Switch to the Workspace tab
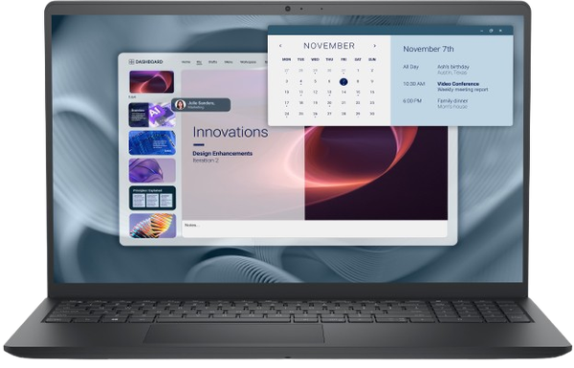This screenshot has height=368, width=574. tap(248, 62)
